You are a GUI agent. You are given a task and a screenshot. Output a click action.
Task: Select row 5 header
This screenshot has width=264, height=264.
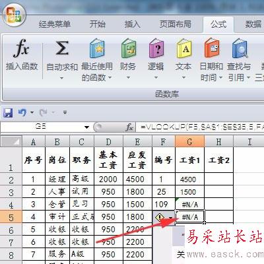click(11, 217)
